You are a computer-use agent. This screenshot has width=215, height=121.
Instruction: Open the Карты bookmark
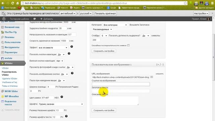(35, 8)
